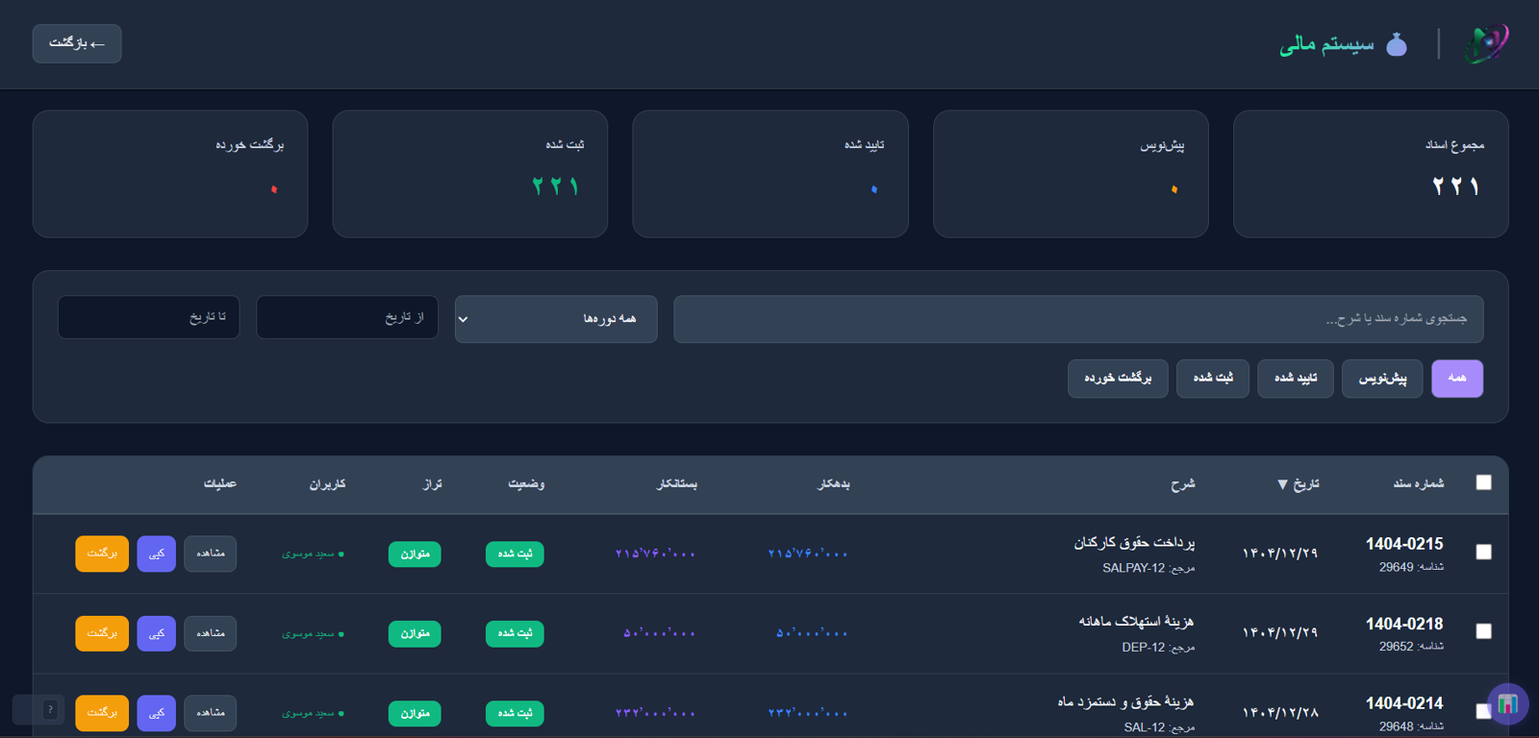The image size is (1539, 738).
Task: Click کپی for document 1404-0218
Action: (x=156, y=633)
